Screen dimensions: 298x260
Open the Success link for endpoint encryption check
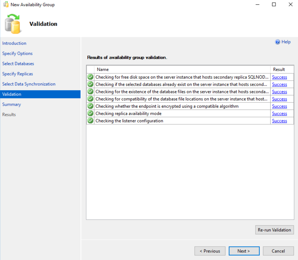tap(279, 106)
